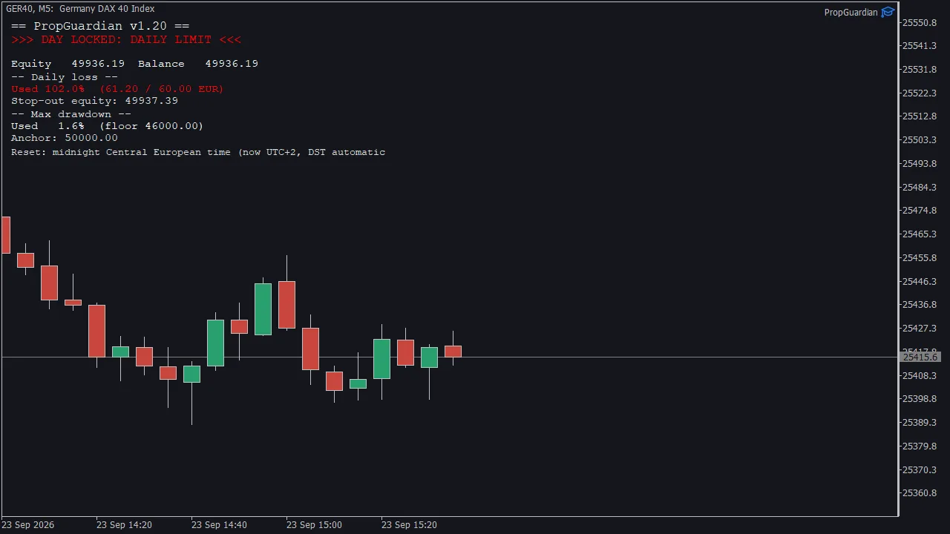Viewport: 950px width, 534px height.
Task: Click the '-- Max drawdown --' heading
Action: coord(71,114)
